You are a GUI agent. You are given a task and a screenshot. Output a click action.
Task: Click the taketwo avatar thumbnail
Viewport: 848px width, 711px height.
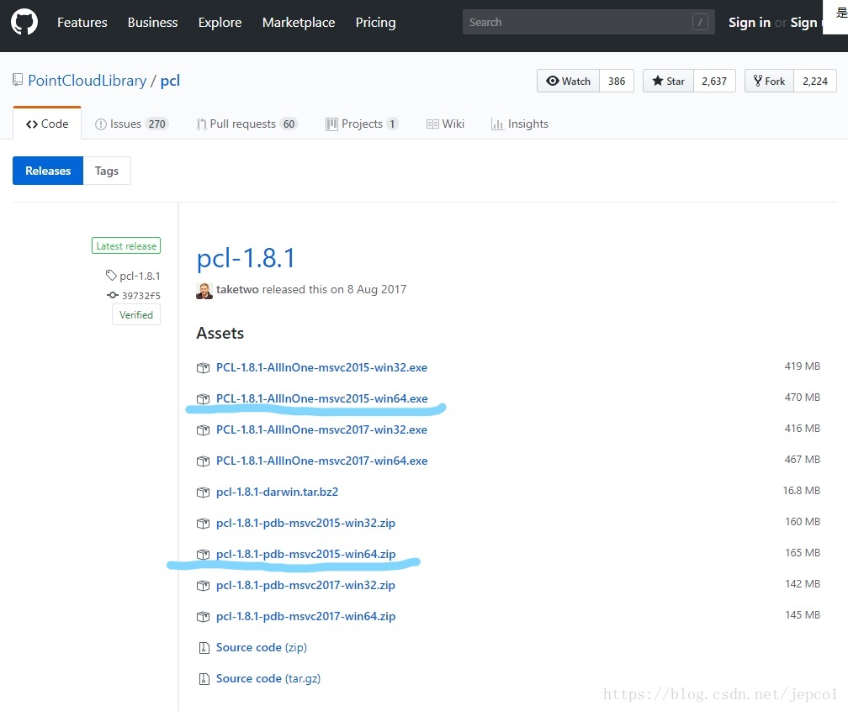coord(204,290)
